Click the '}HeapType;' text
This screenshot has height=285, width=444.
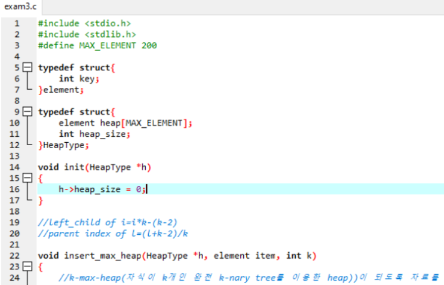pyautogui.click(x=63, y=145)
